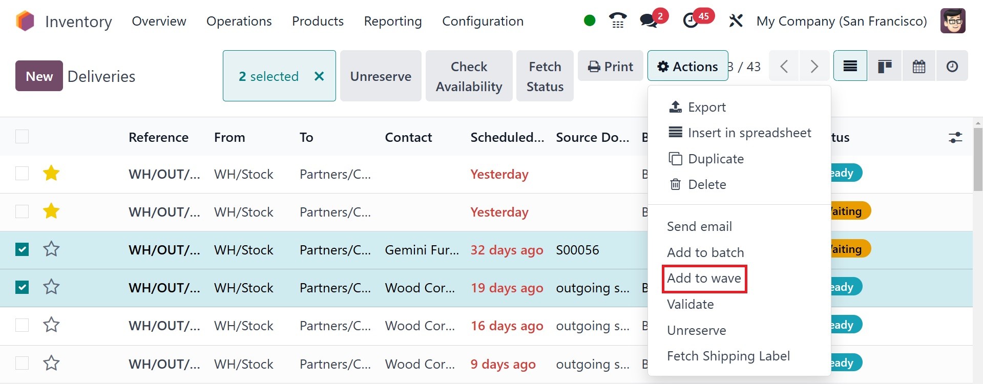The width and height of the screenshot is (983, 384).
Task: Go to next page of records
Action: 814,66
